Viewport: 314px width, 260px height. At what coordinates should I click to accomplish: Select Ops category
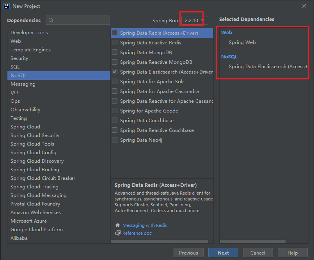tap(59, 101)
